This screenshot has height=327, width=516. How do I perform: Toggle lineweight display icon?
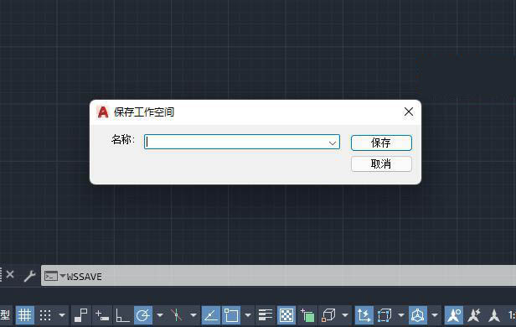click(x=266, y=315)
